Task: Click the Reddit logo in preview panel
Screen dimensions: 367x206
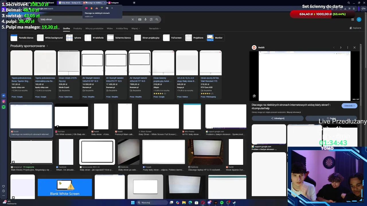Action: click(254, 47)
